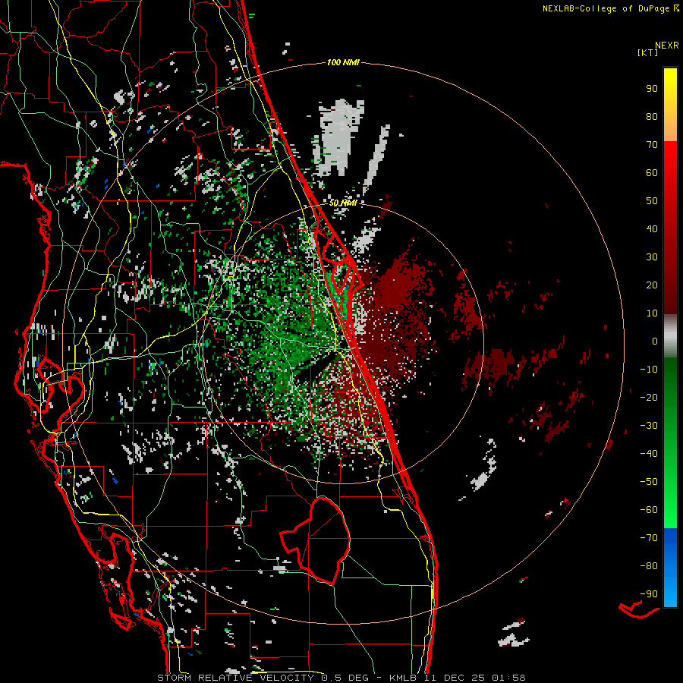The image size is (683, 683).
Task: Click the positive 60 scale value
Action: click(652, 172)
